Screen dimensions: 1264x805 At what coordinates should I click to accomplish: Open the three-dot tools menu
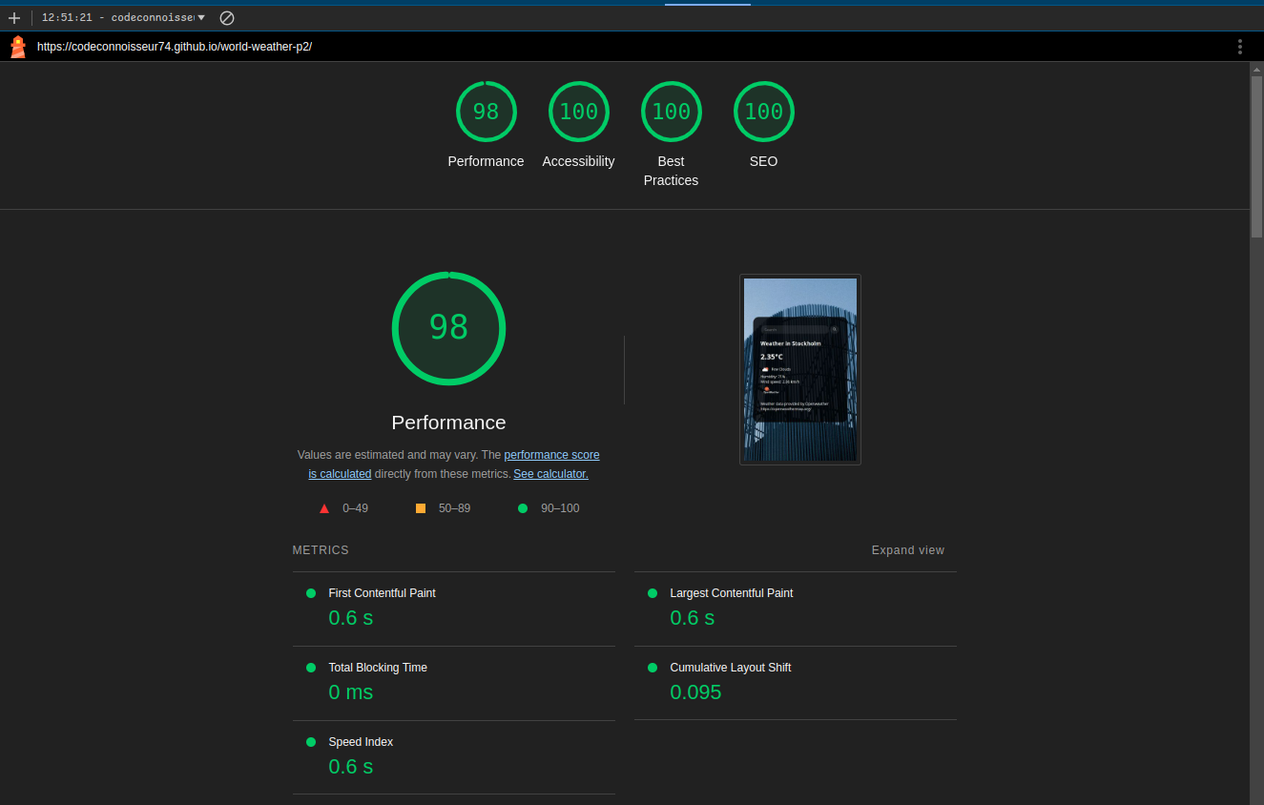tap(1240, 47)
